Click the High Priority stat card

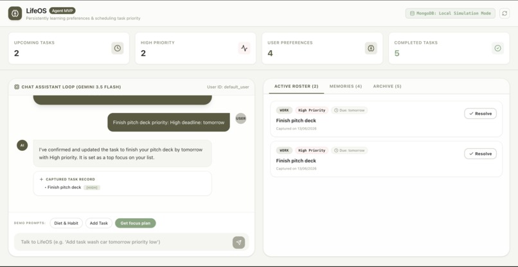point(195,48)
